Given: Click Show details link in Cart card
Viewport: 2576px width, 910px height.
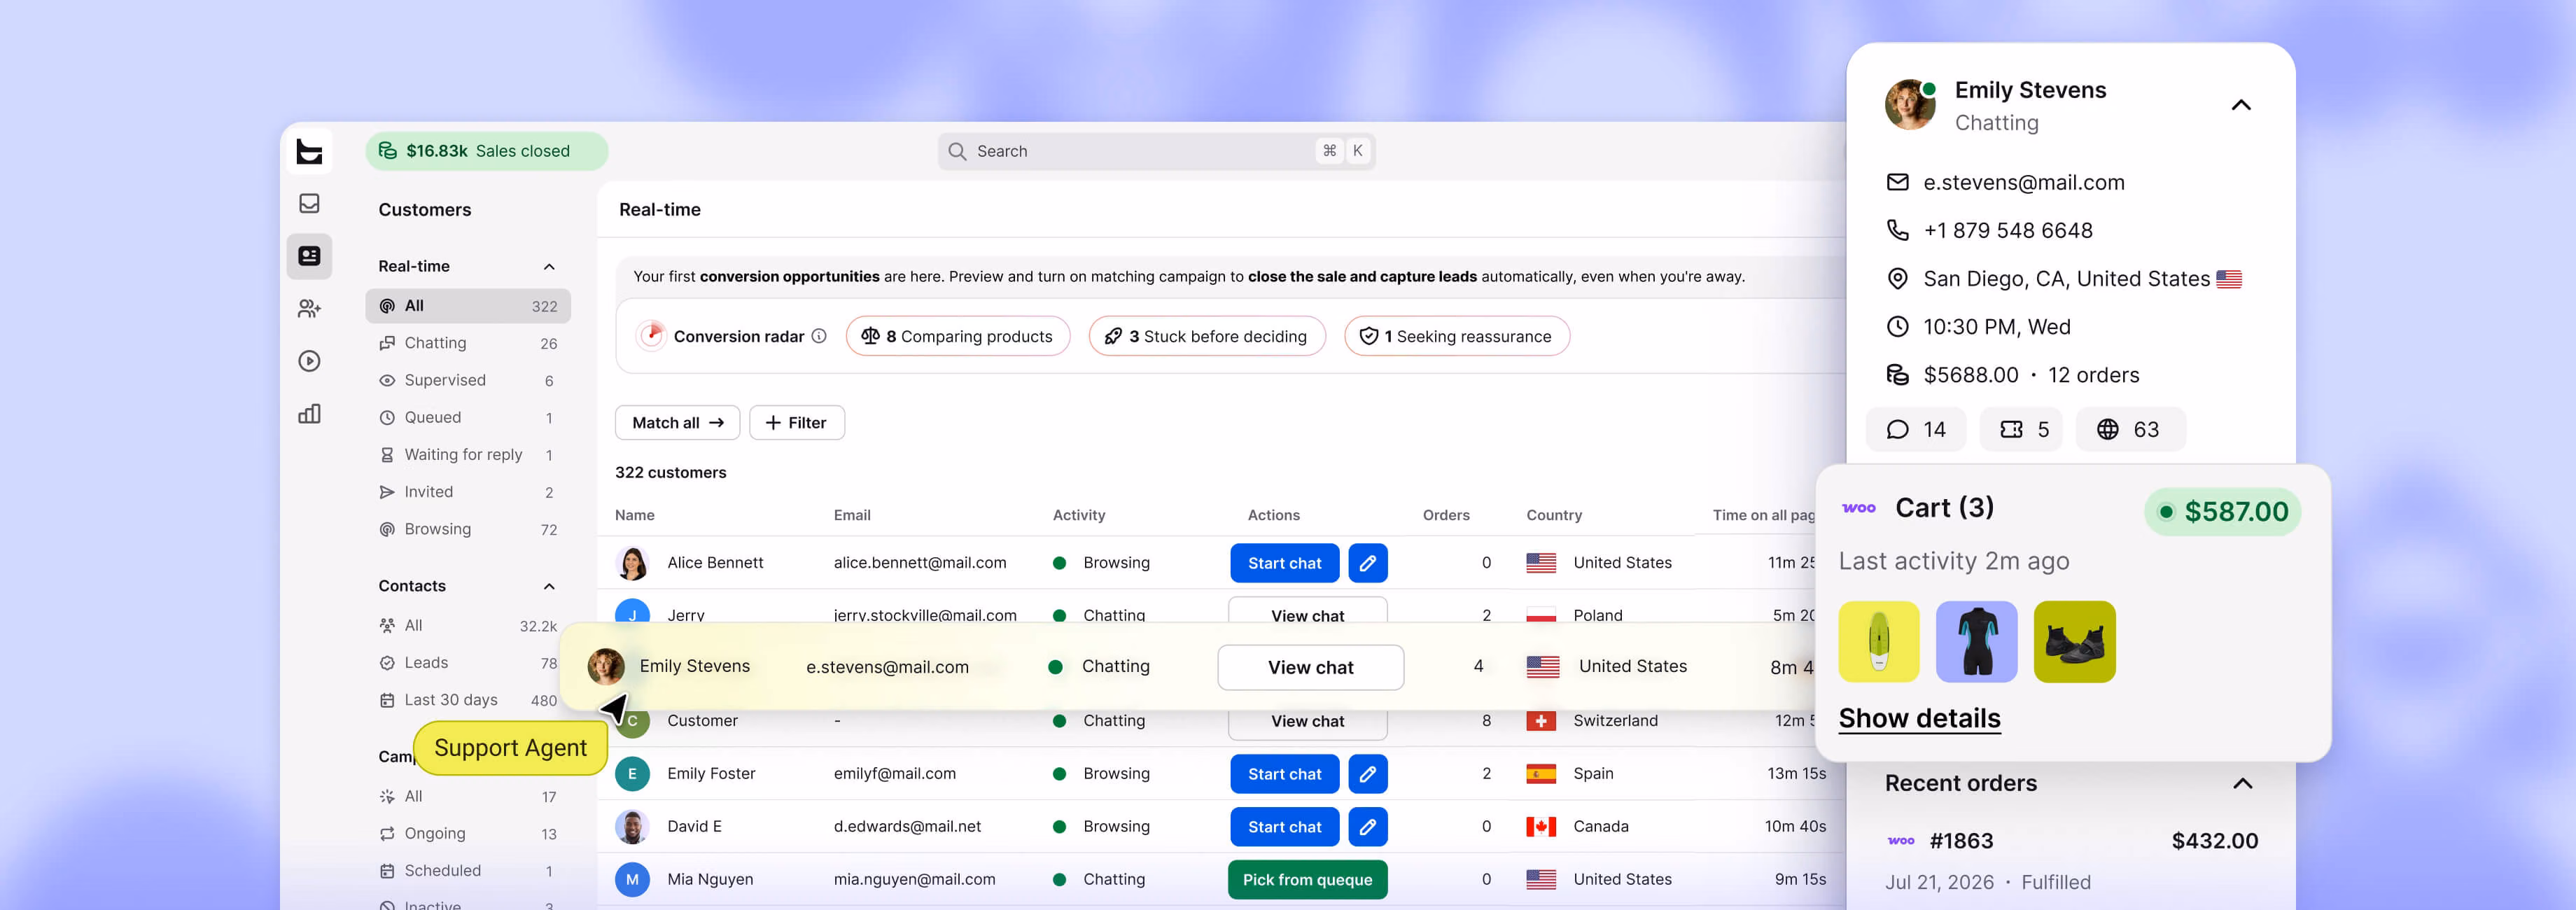Looking at the screenshot, I should (1919, 718).
